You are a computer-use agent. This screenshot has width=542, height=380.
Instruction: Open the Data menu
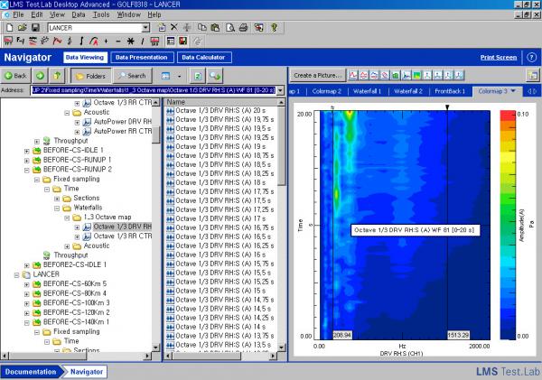79,14
